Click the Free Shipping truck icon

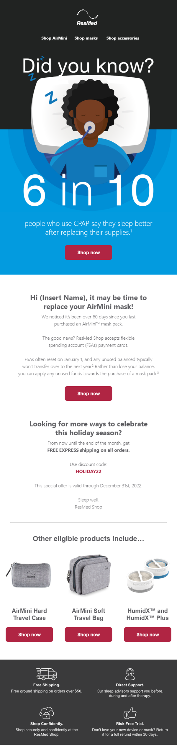pyautogui.click(x=47, y=674)
